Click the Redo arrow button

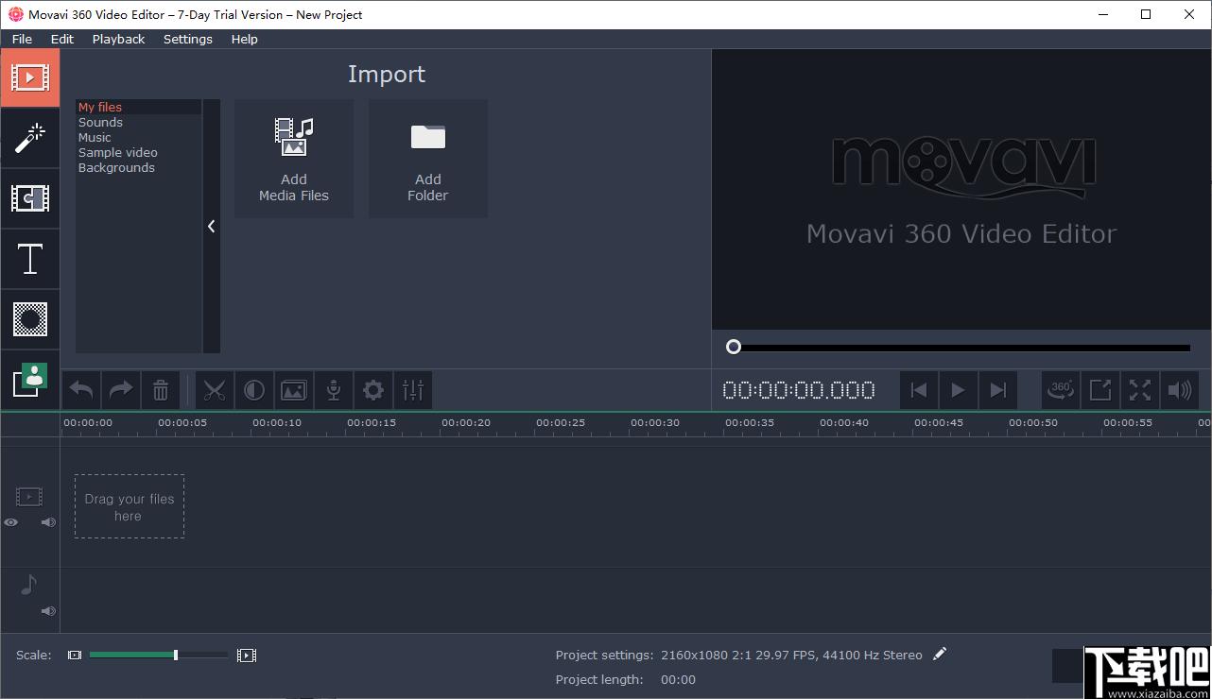pos(121,390)
